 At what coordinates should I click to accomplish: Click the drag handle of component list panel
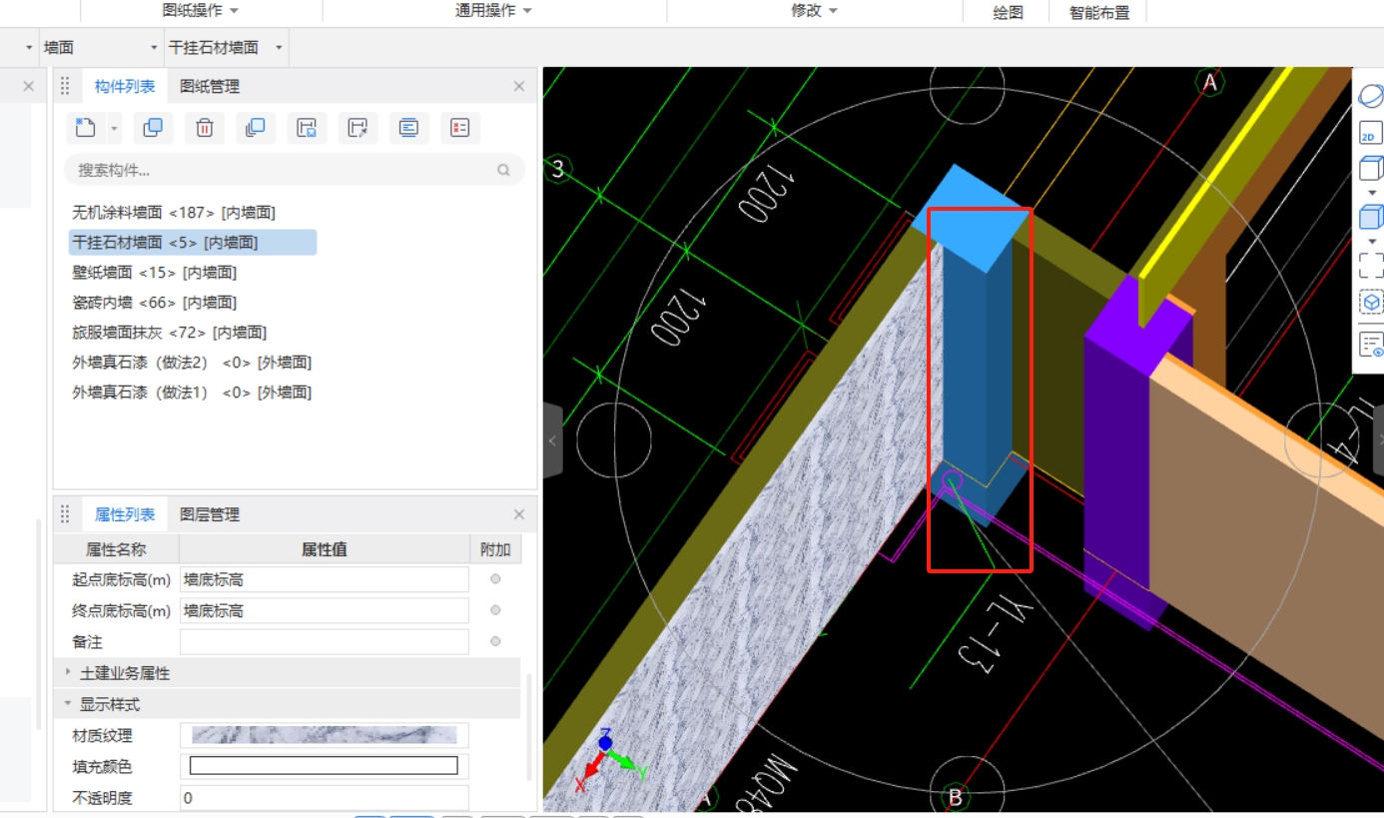click(x=65, y=87)
